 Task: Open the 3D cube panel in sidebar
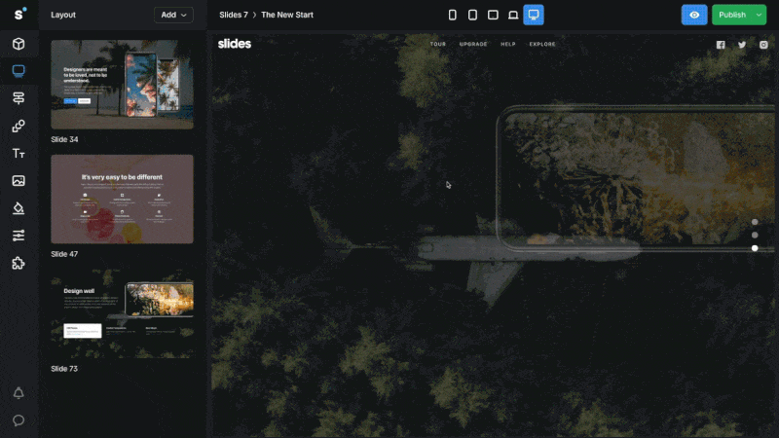(x=19, y=44)
